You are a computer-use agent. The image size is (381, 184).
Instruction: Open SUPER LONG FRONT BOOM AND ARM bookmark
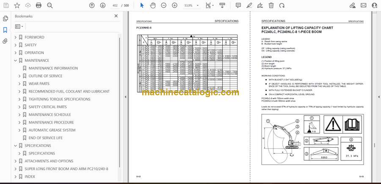pos(66,169)
